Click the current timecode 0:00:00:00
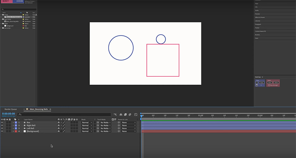 [8, 114]
